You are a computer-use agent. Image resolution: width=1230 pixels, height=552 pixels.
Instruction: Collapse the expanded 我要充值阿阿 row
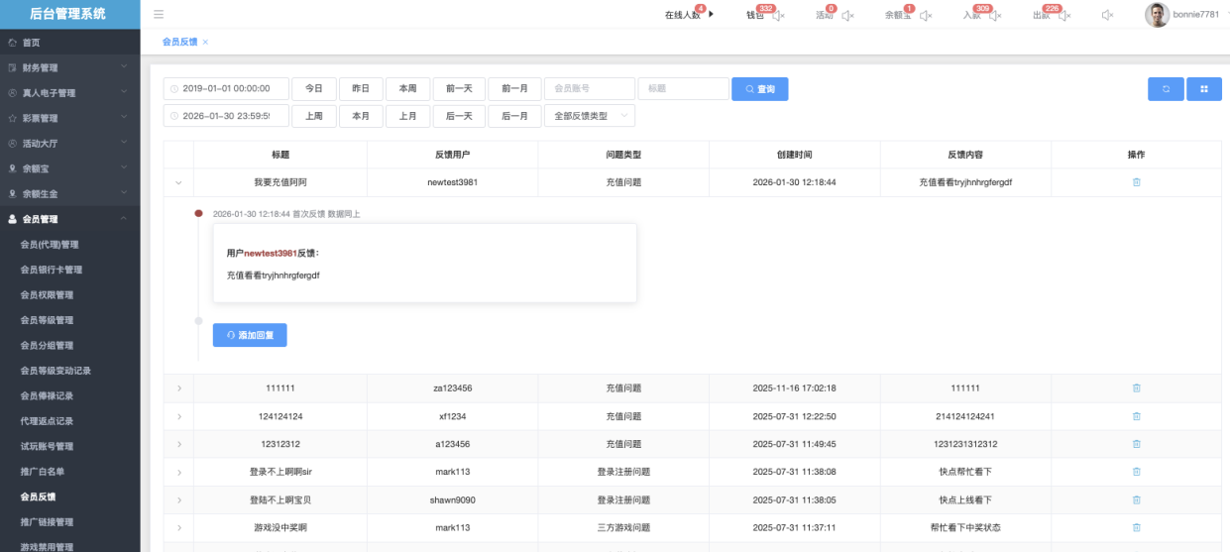(x=178, y=182)
